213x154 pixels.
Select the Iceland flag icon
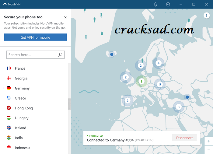[x=9, y=128]
